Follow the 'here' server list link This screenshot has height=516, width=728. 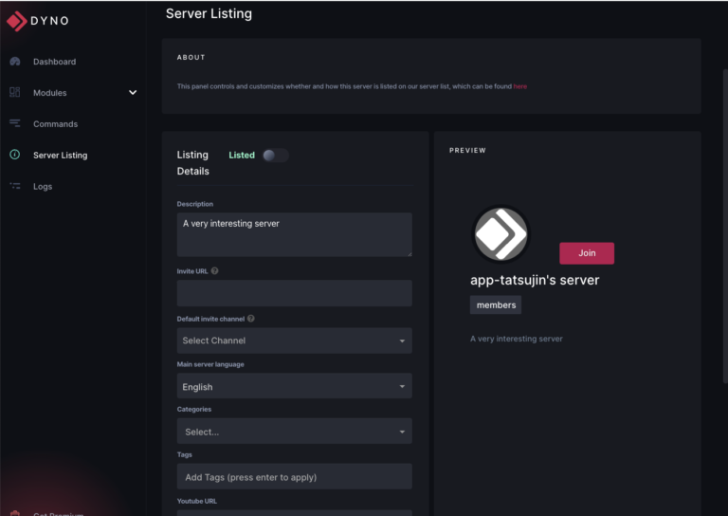(520, 86)
